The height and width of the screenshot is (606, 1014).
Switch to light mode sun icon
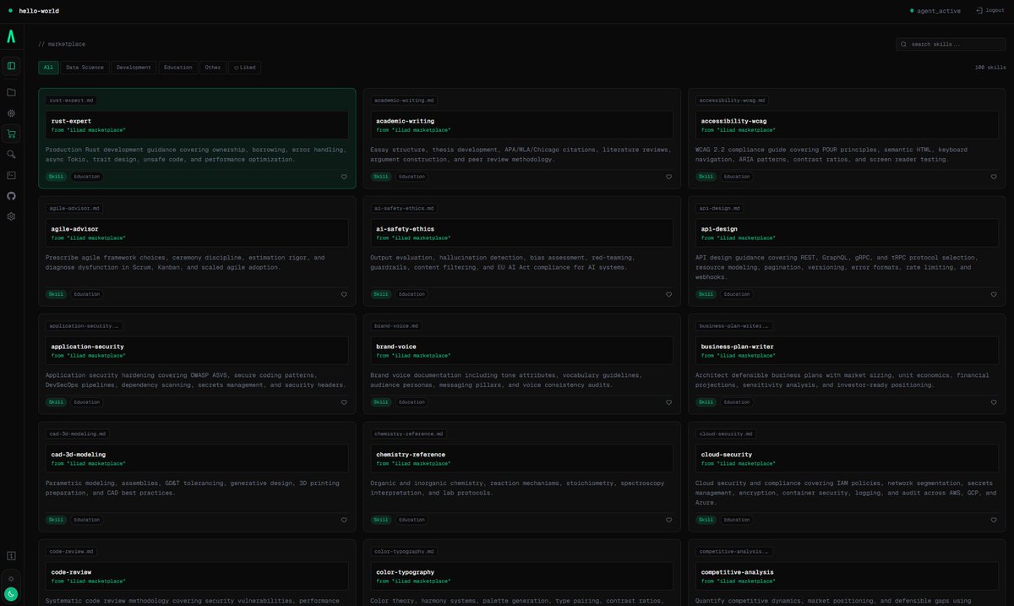click(11, 579)
